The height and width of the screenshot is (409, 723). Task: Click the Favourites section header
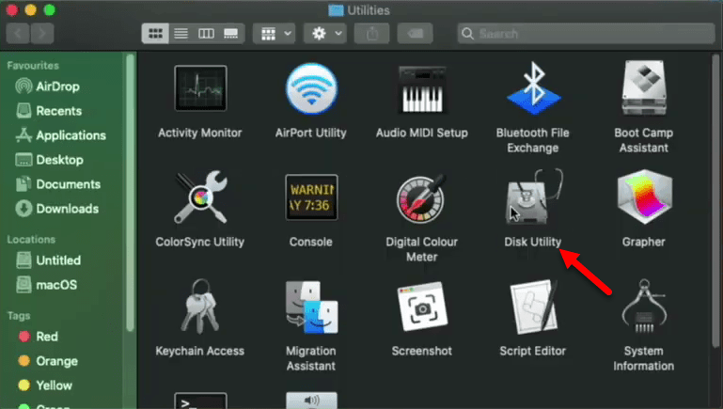33,66
